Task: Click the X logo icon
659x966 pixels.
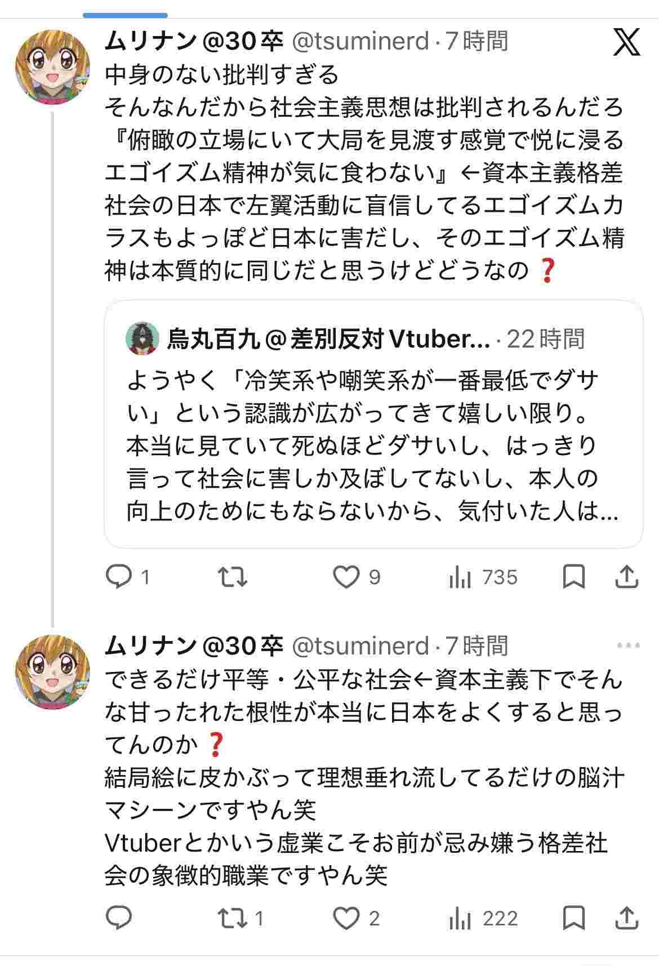Action: pos(626,42)
